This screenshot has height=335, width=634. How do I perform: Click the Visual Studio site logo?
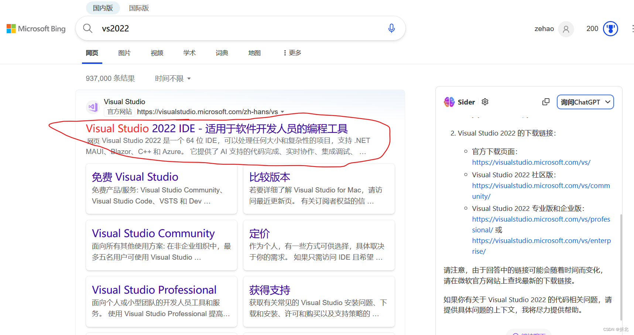pos(92,107)
